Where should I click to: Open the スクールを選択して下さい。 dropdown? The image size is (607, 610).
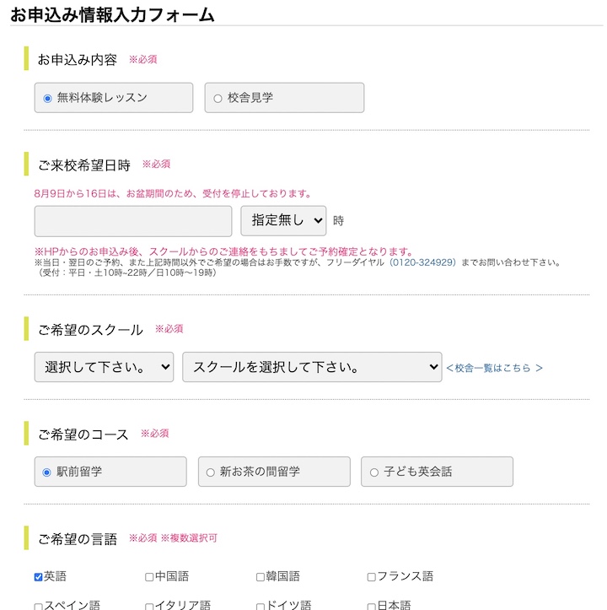(x=312, y=367)
